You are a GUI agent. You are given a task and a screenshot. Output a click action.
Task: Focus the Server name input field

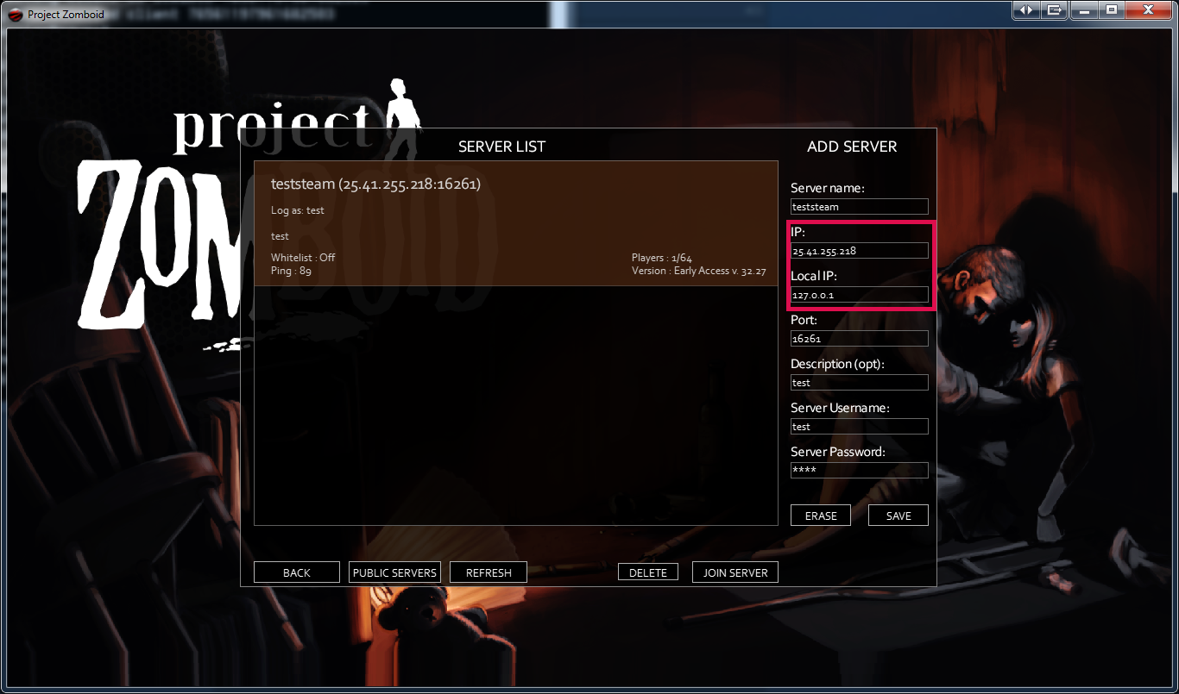[x=860, y=207]
